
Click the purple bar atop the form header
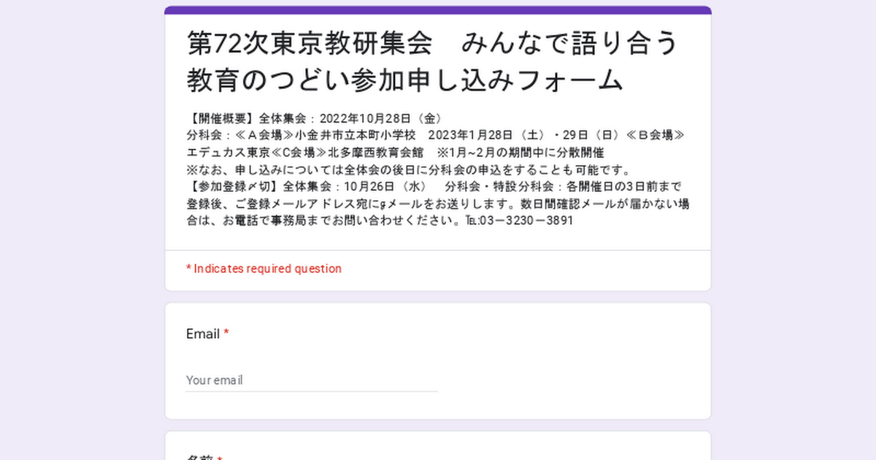(438, 10)
